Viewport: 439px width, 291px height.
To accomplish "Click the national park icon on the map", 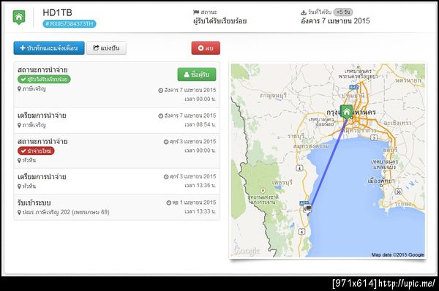I will [x=263, y=191].
